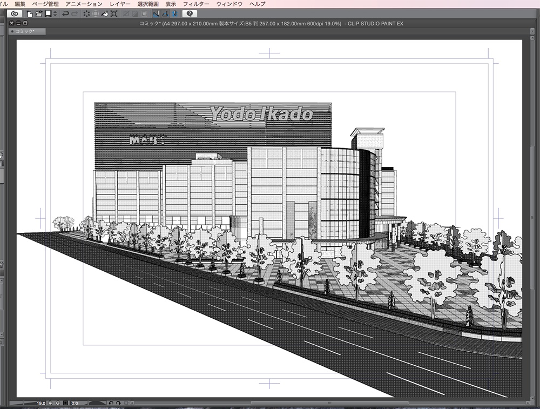The image size is (540, 409).
Task: Open the フィルター menu
Action: click(196, 4)
